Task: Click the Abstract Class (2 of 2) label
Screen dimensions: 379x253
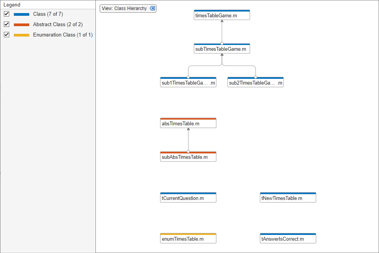Action: (x=58, y=25)
